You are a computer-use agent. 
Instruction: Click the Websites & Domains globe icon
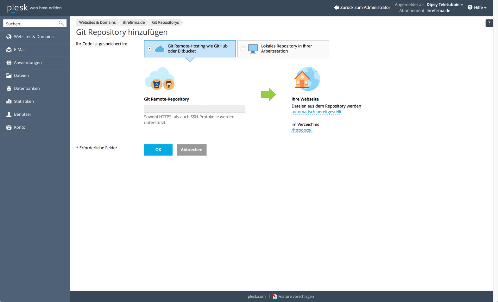click(x=9, y=37)
